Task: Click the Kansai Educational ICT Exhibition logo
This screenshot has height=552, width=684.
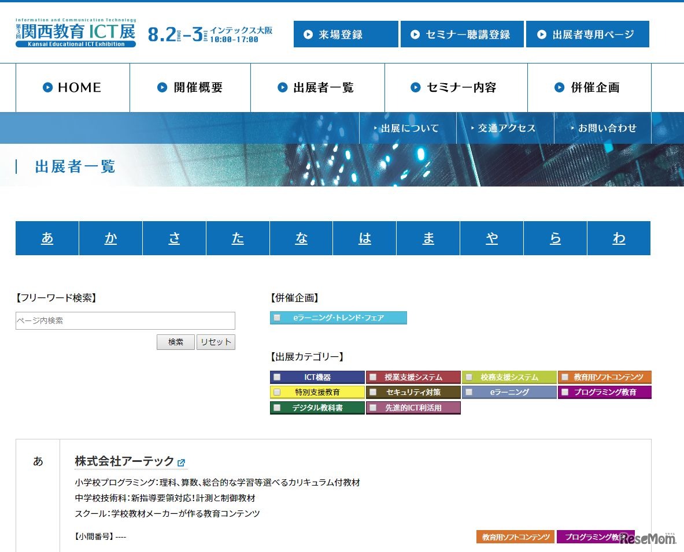Action: click(76, 33)
